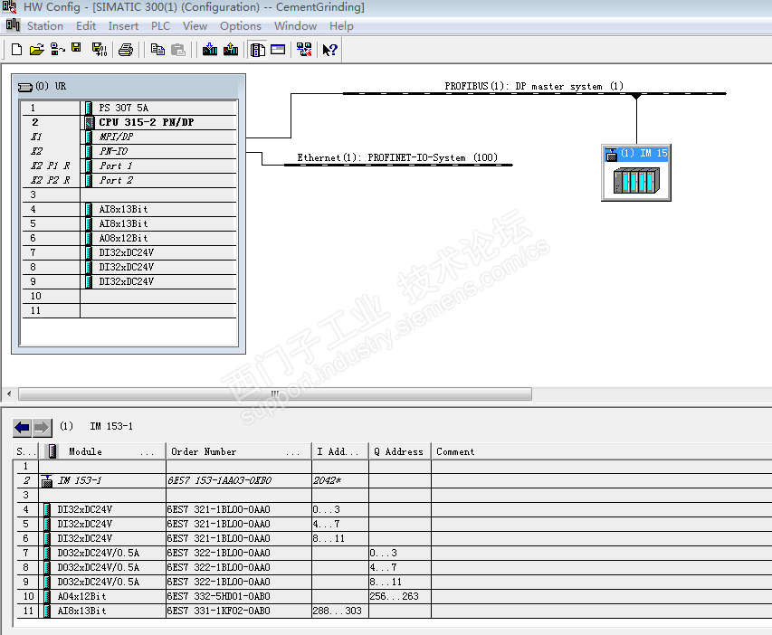Click the slot column header S...
This screenshot has width=772, height=635.
click(x=25, y=451)
